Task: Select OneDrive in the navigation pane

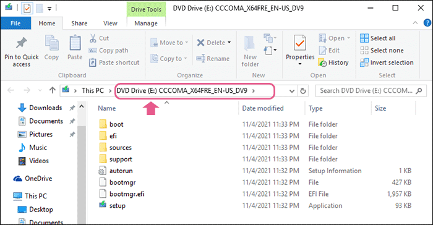Action: click(33, 179)
